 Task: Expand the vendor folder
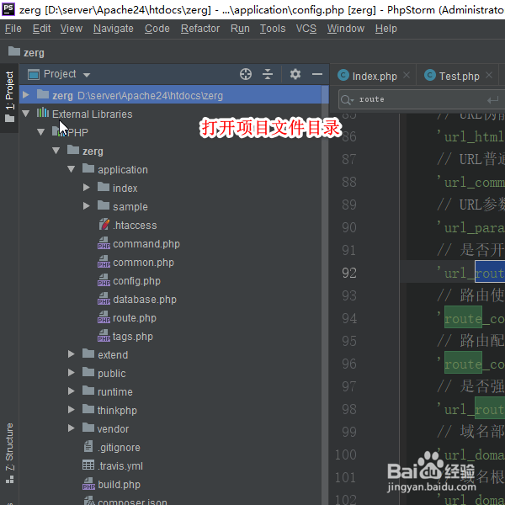(x=72, y=428)
